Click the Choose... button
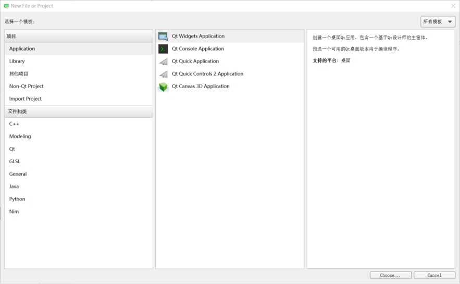Screen dimensions: 460x284 coord(391,275)
